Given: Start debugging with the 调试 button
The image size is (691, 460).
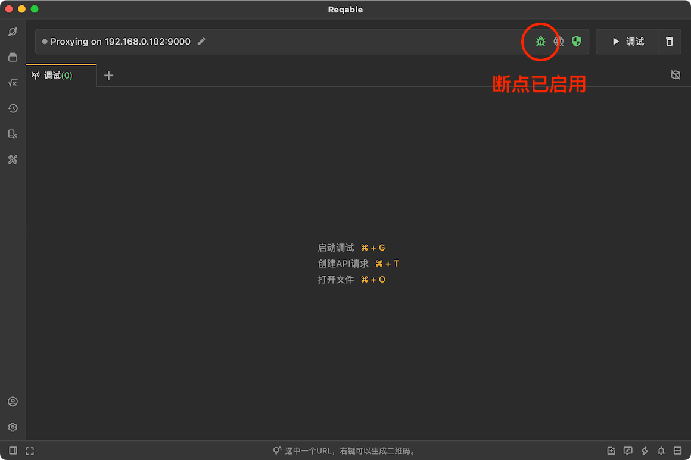Looking at the screenshot, I should click(x=627, y=42).
